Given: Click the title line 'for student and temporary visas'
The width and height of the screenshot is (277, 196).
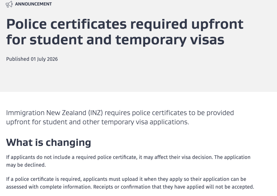Looking at the screenshot, I should 115,40.
